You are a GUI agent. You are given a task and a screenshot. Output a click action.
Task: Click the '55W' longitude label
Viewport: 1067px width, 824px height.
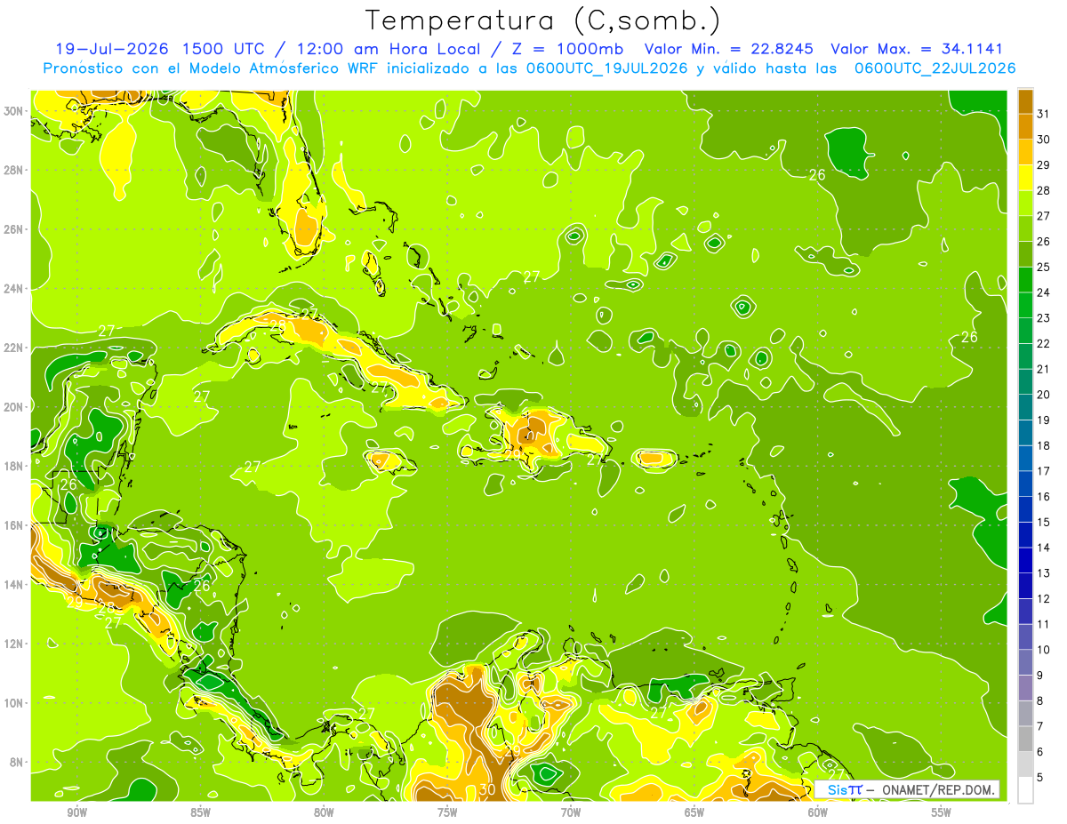(942, 812)
